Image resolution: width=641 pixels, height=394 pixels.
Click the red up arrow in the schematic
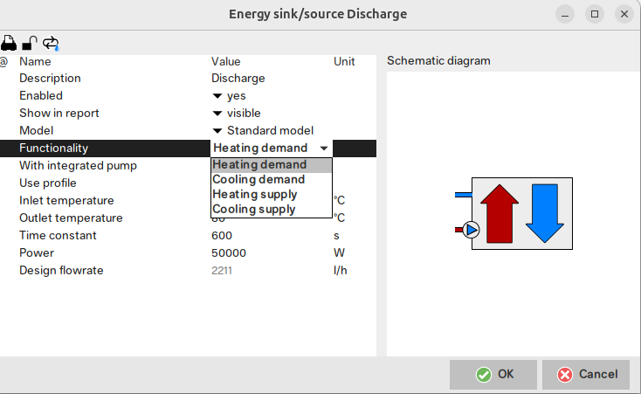pyautogui.click(x=500, y=212)
